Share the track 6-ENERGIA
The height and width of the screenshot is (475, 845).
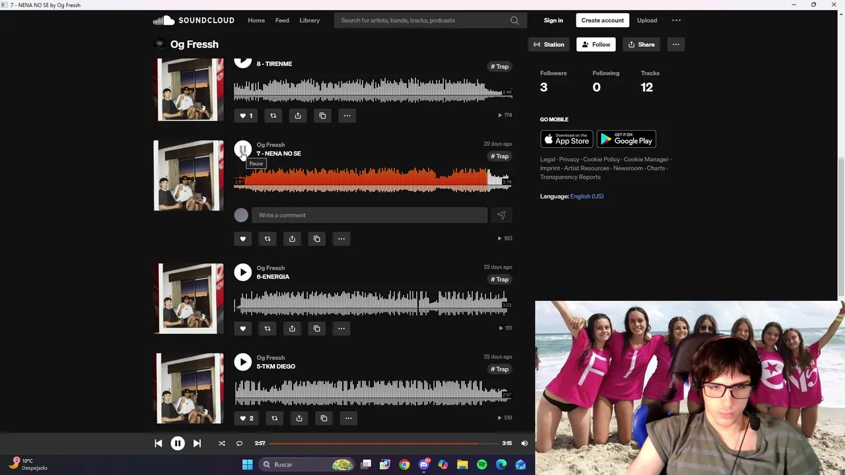click(x=292, y=329)
